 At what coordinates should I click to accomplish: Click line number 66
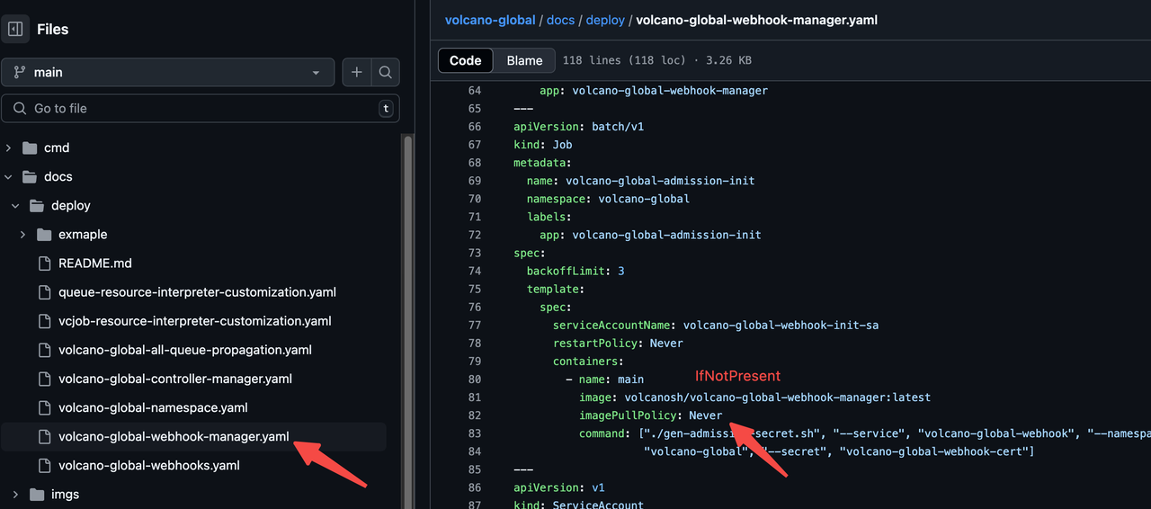point(474,127)
